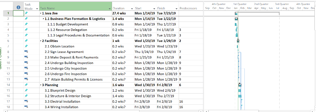Click predecessor cell '8' for Make Deposit row
316x112 pixels.
click(191, 57)
